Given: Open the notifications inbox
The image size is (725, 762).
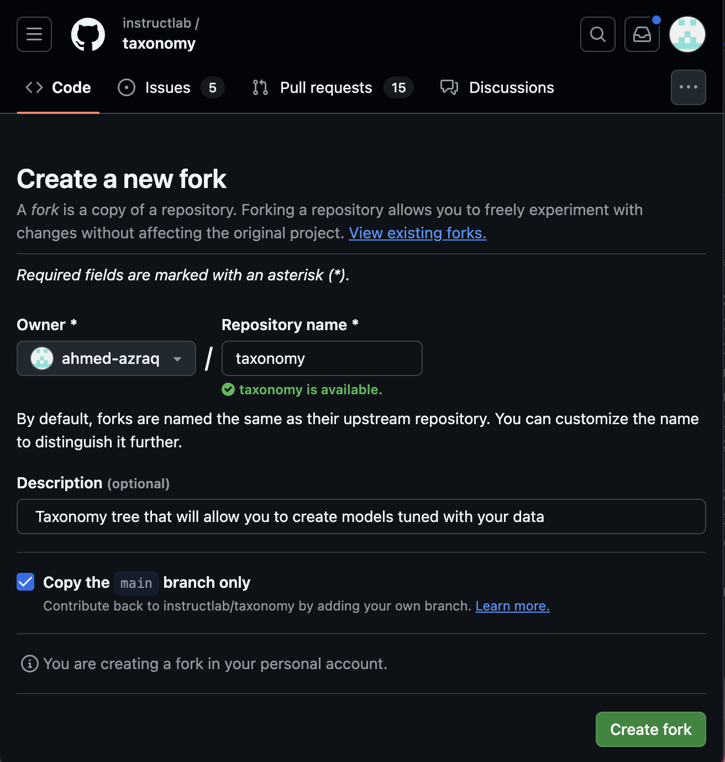Looking at the screenshot, I should click(x=642, y=34).
